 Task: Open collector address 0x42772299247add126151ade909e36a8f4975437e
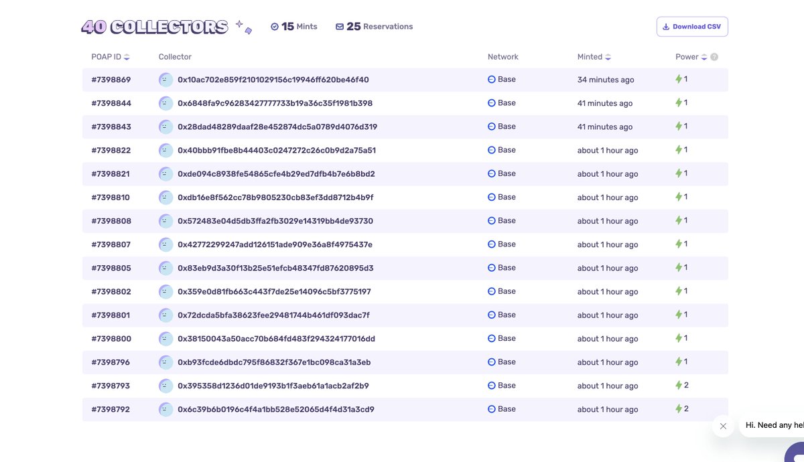pos(275,244)
